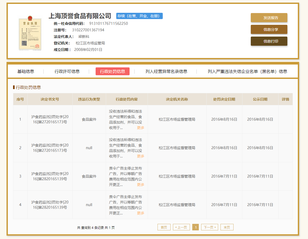Click document number in row 1
Screen dimensions: 308x239
(x=50, y=119)
